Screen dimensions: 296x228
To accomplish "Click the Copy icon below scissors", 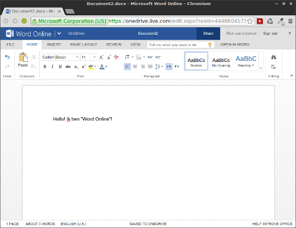I will [34, 67].
